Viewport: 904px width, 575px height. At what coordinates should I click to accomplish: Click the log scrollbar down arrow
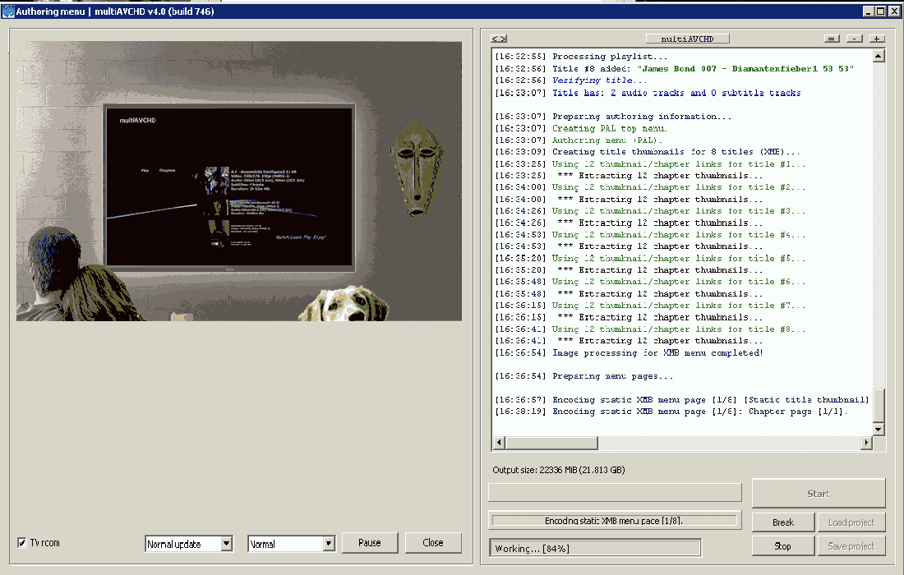(879, 430)
